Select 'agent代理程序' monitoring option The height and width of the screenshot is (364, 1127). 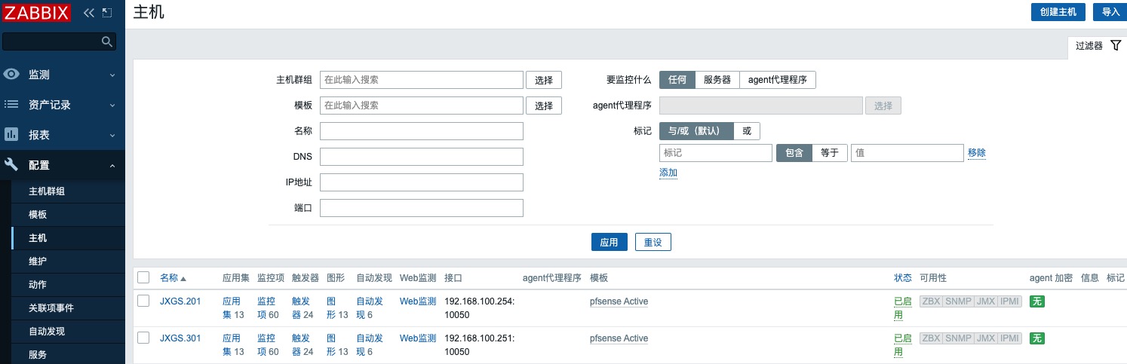[777, 80]
